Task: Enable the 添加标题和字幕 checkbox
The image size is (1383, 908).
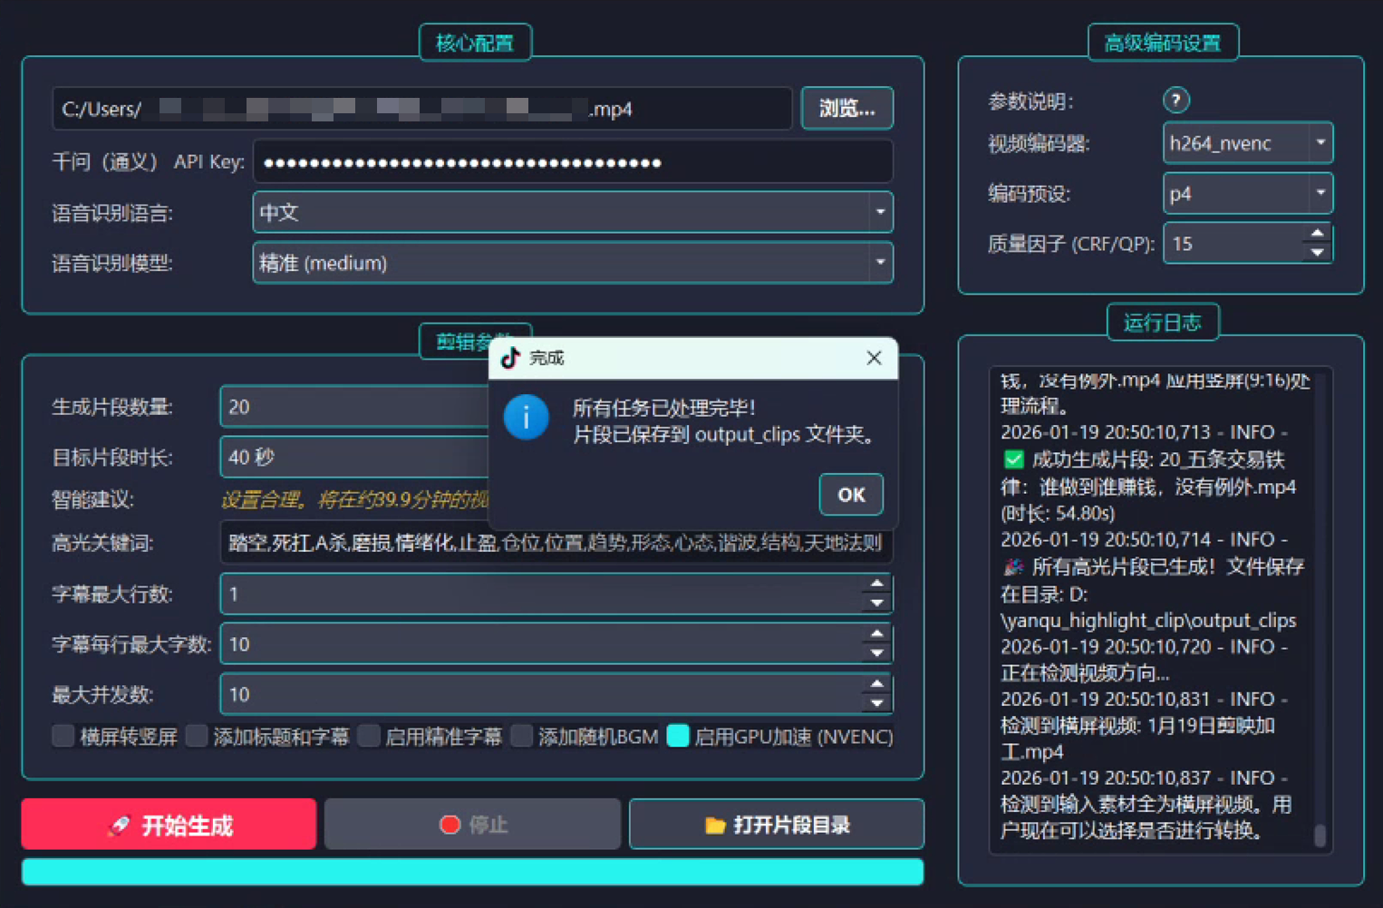Action: coord(197,736)
